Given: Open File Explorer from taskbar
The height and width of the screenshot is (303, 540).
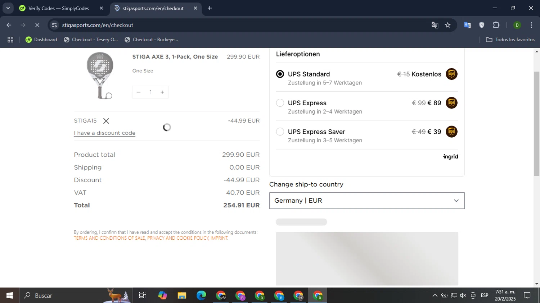Looking at the screenshot, I should click(x=182, y=295).
